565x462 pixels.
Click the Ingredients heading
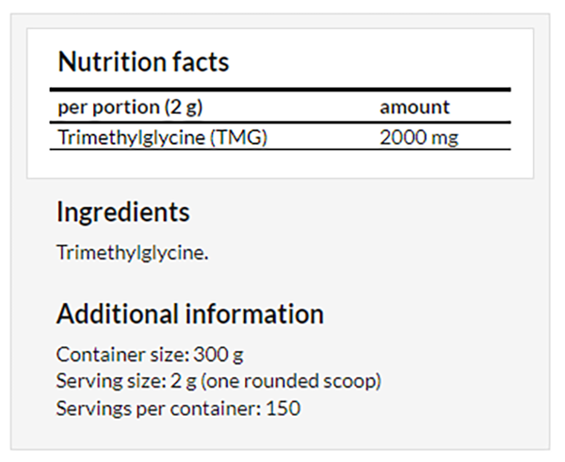pos(123,214)
